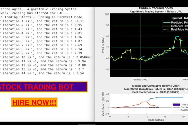The image size is (188, 125).
Task: Click the 'Running In Backtest Mode' line
Action: [x=41, y=17]
